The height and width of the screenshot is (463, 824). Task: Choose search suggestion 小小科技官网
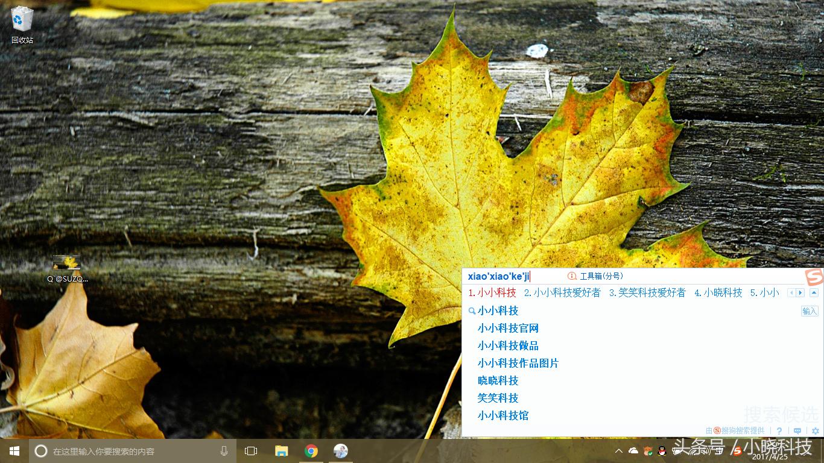(x=508, y=329)
